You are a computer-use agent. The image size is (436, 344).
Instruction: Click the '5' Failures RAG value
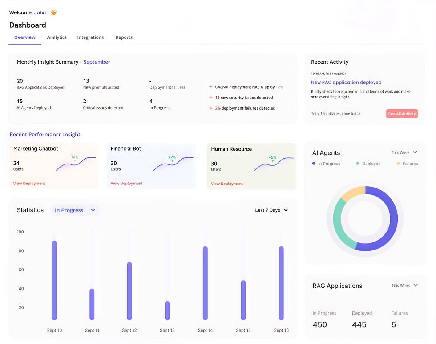tap(393, 324)
